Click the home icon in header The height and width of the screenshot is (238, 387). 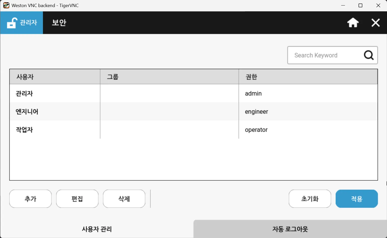pos(353,23)
